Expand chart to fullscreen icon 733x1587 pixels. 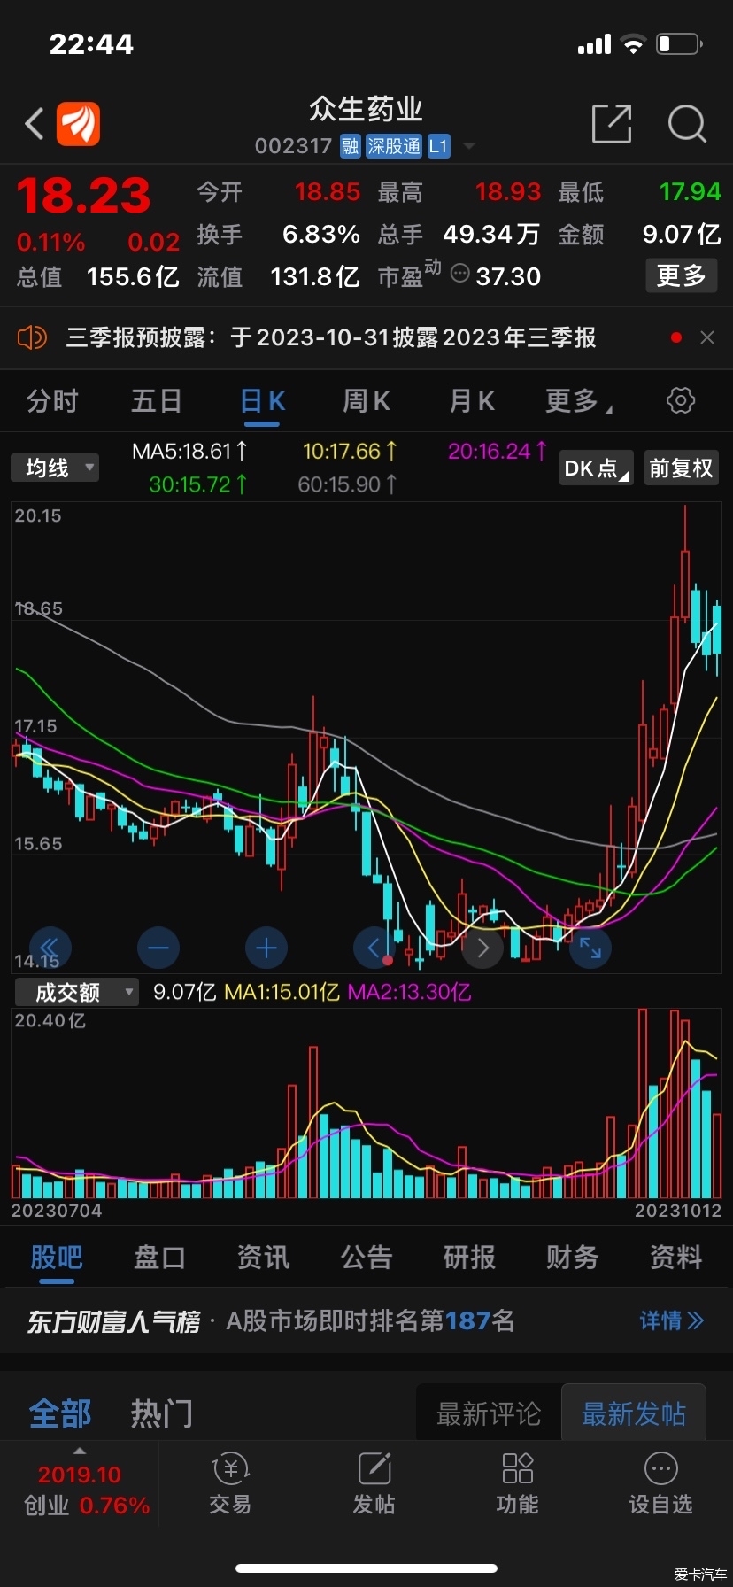point(590,948)
